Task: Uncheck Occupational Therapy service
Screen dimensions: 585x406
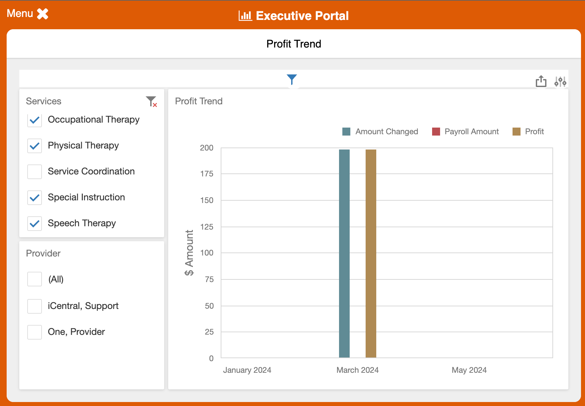Action: point(34,120)
